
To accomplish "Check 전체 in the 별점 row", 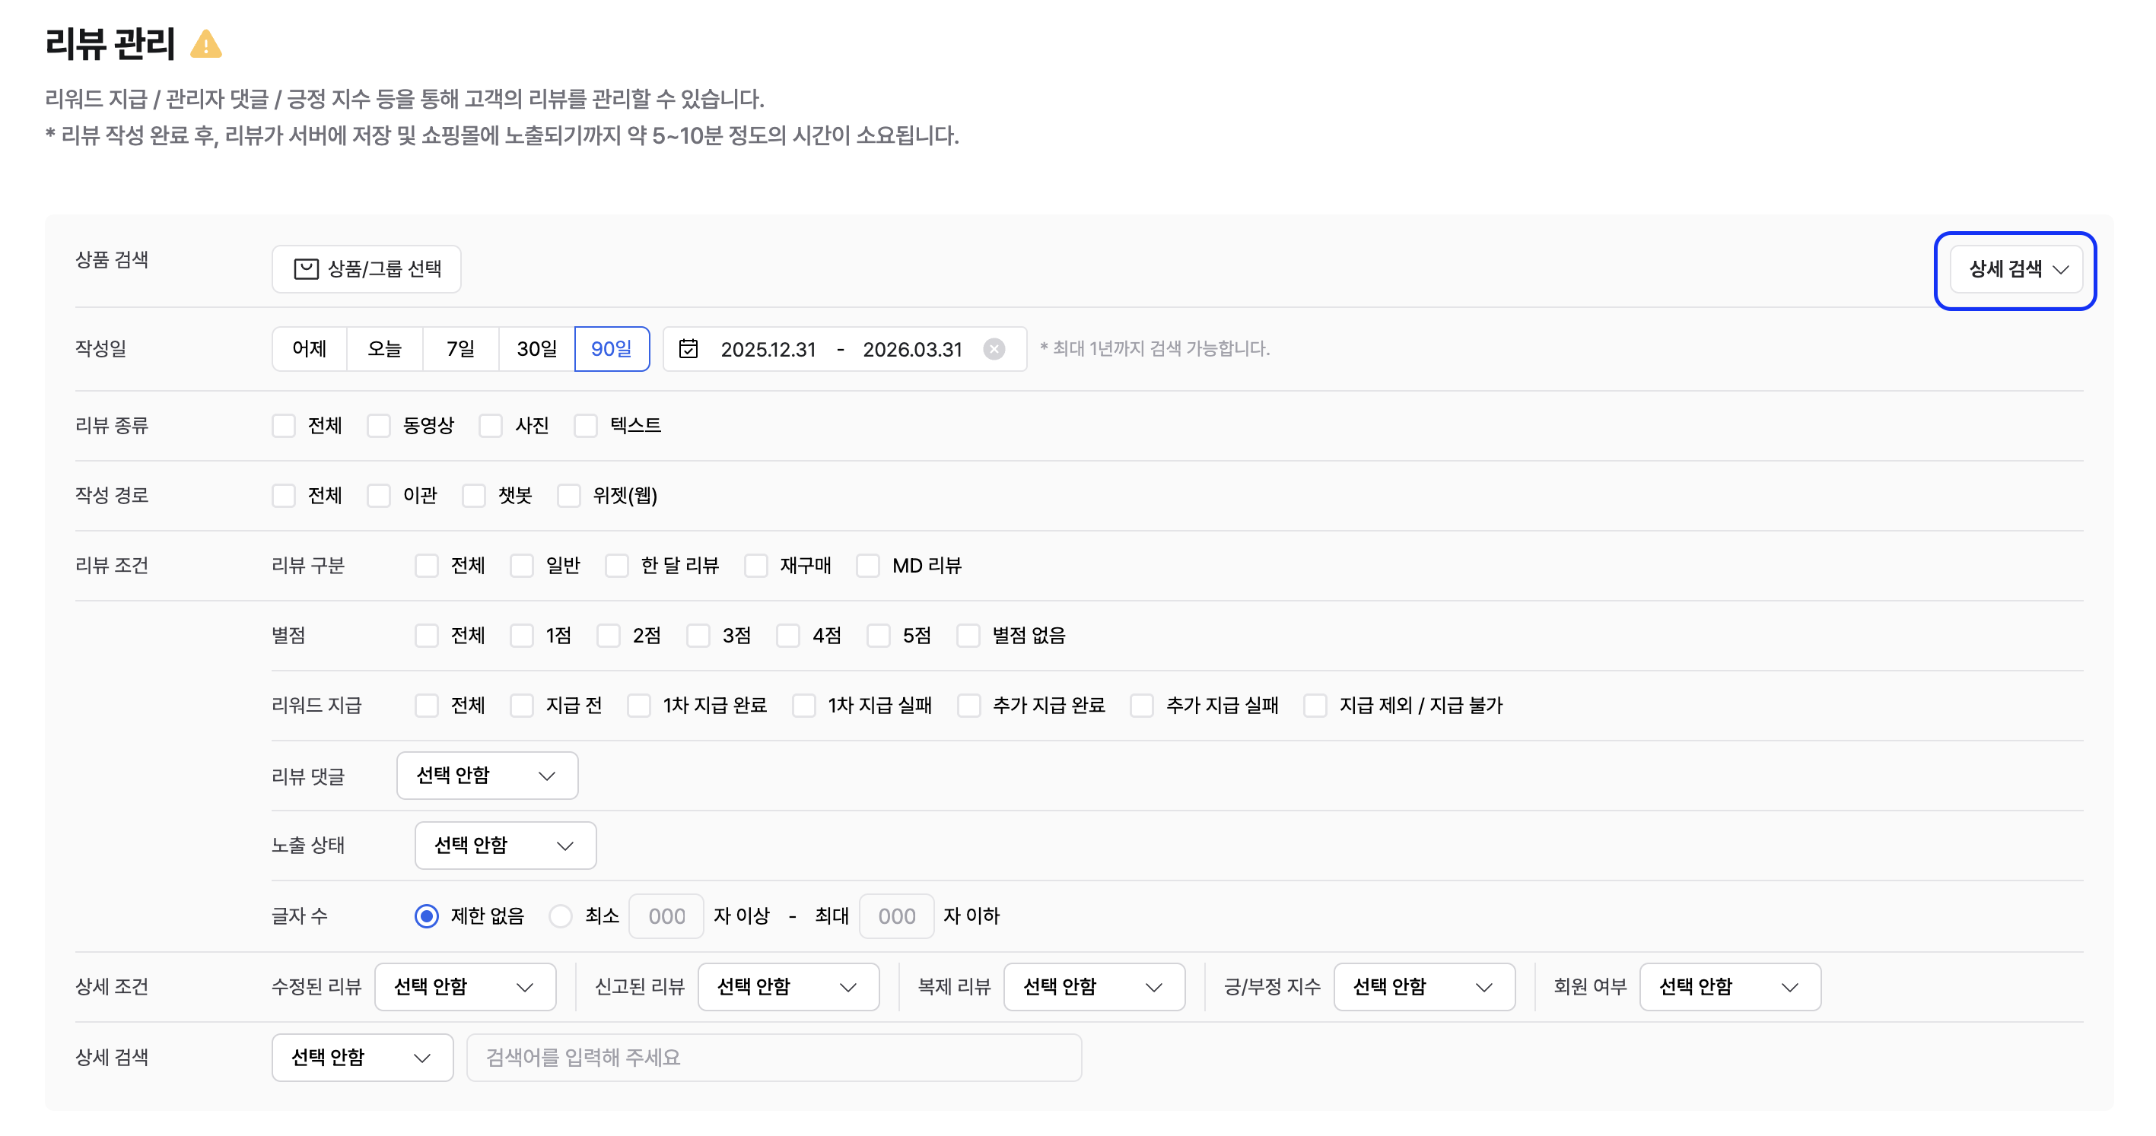I will tap(427, 636).
